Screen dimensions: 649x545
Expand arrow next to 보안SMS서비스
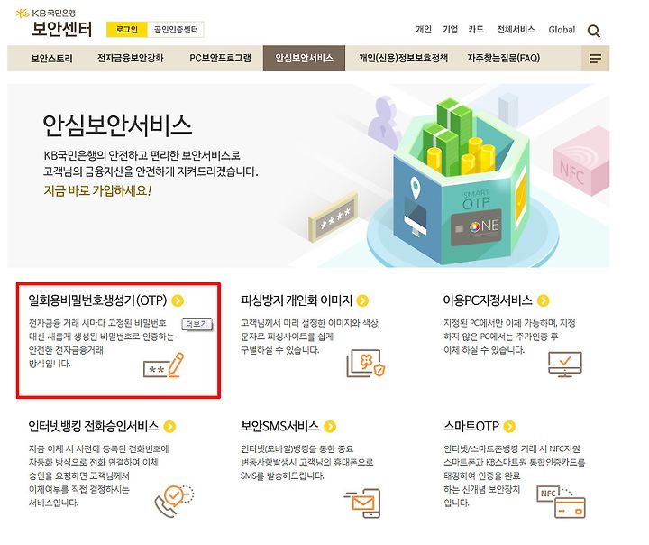point(330,426)
